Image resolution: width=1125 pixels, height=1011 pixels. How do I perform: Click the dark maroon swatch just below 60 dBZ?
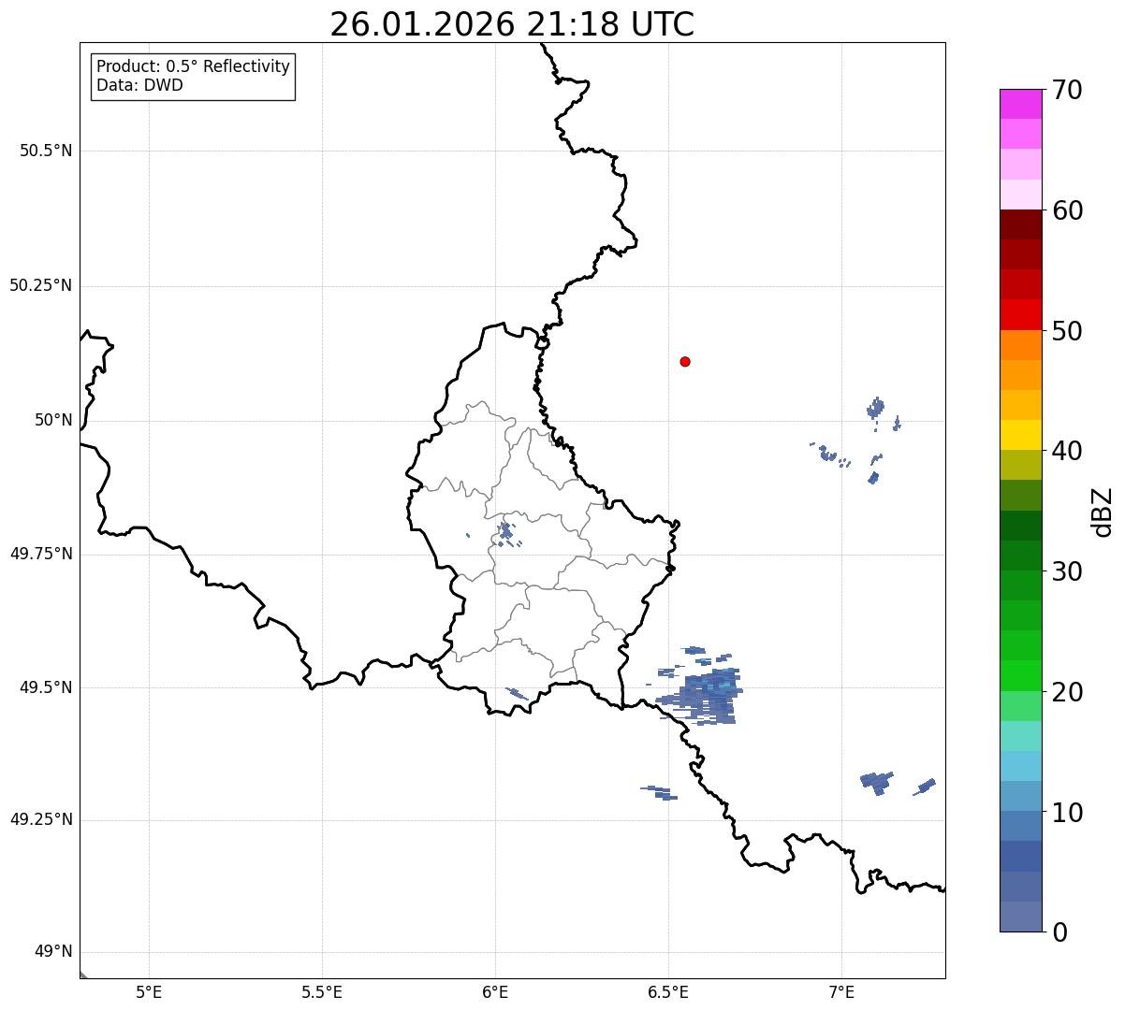[x=1021, y=224]
